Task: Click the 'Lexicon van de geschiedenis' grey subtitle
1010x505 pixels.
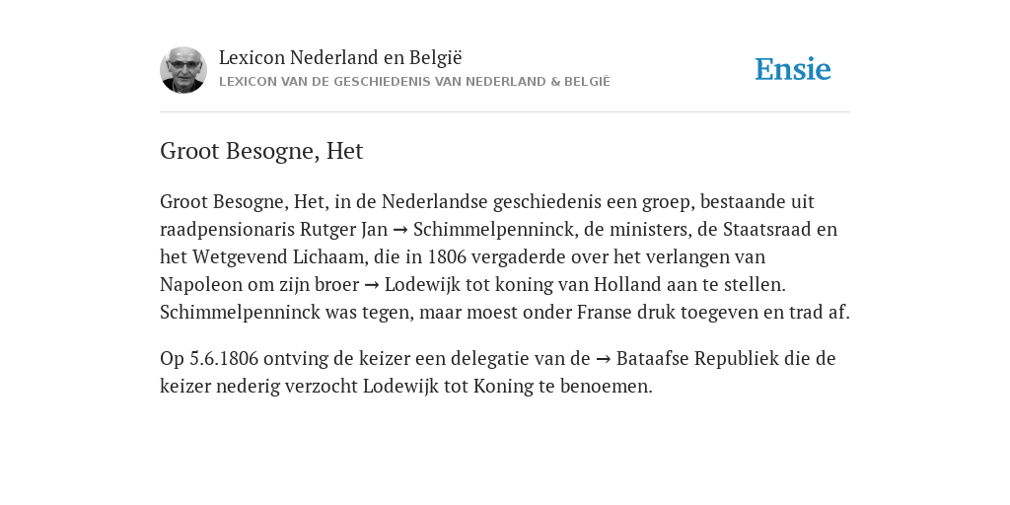Action: coord(414,82)
